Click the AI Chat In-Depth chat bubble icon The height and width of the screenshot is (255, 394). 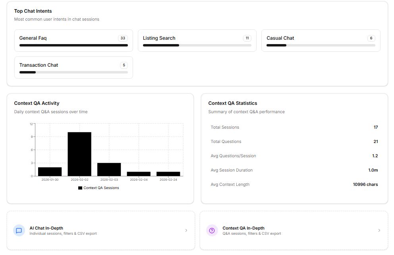point(19,230)
